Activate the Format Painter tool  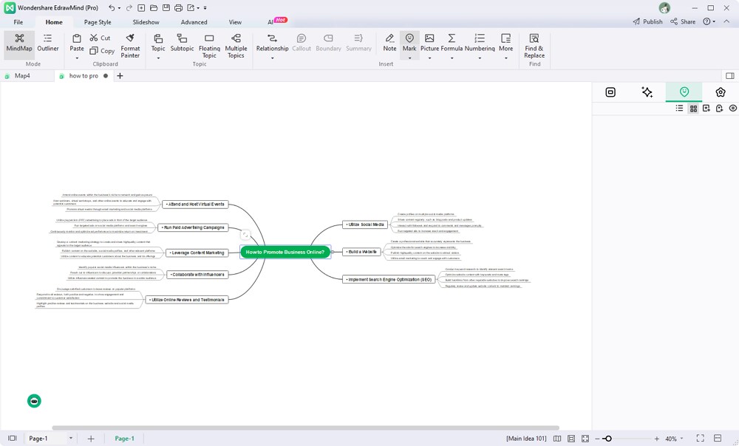point(130,46)
